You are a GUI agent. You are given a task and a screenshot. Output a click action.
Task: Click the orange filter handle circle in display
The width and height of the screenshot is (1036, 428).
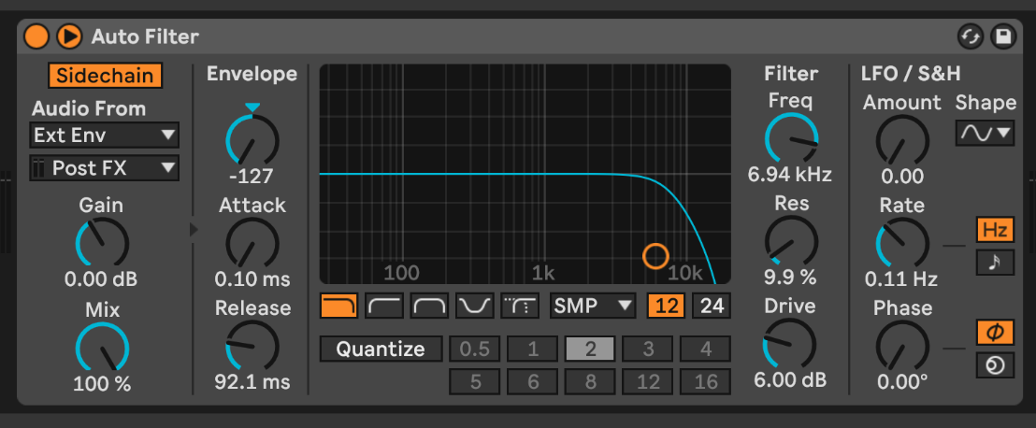click(655, 255)
